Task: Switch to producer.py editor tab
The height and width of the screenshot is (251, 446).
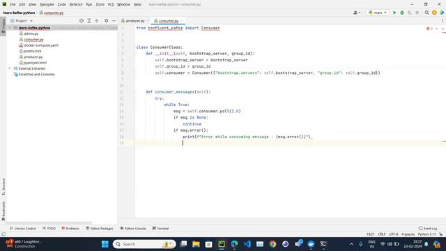Action: tap(135, 21)
